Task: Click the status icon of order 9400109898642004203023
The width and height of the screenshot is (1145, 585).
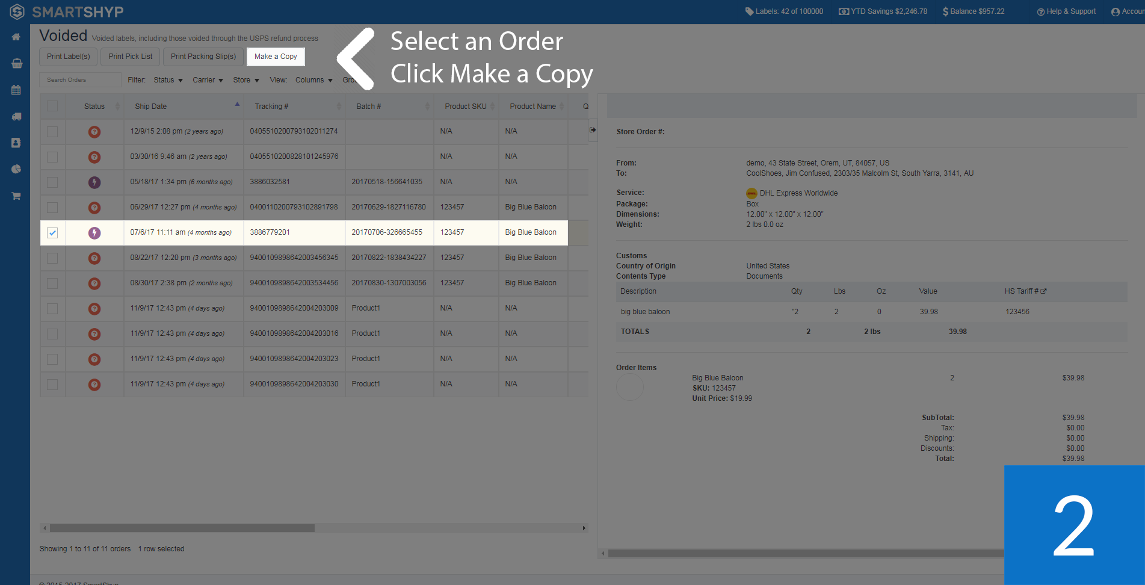Action: pyautogui.click(x=94, y=359)
